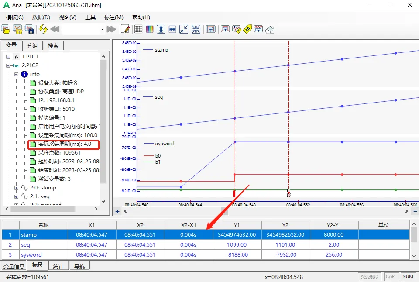Select the IP: 192.168.0.1 tree item
The width and height of the screenshot is (419, 282).
56,100
